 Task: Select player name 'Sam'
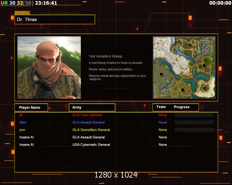pyautogui.click(x=23, y=122)
